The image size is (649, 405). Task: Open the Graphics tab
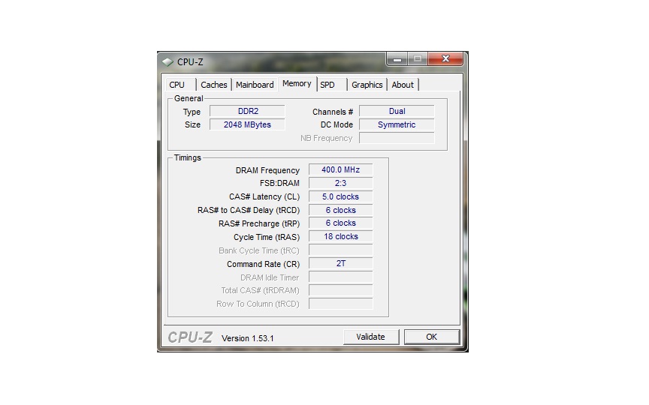coord(367,85)
